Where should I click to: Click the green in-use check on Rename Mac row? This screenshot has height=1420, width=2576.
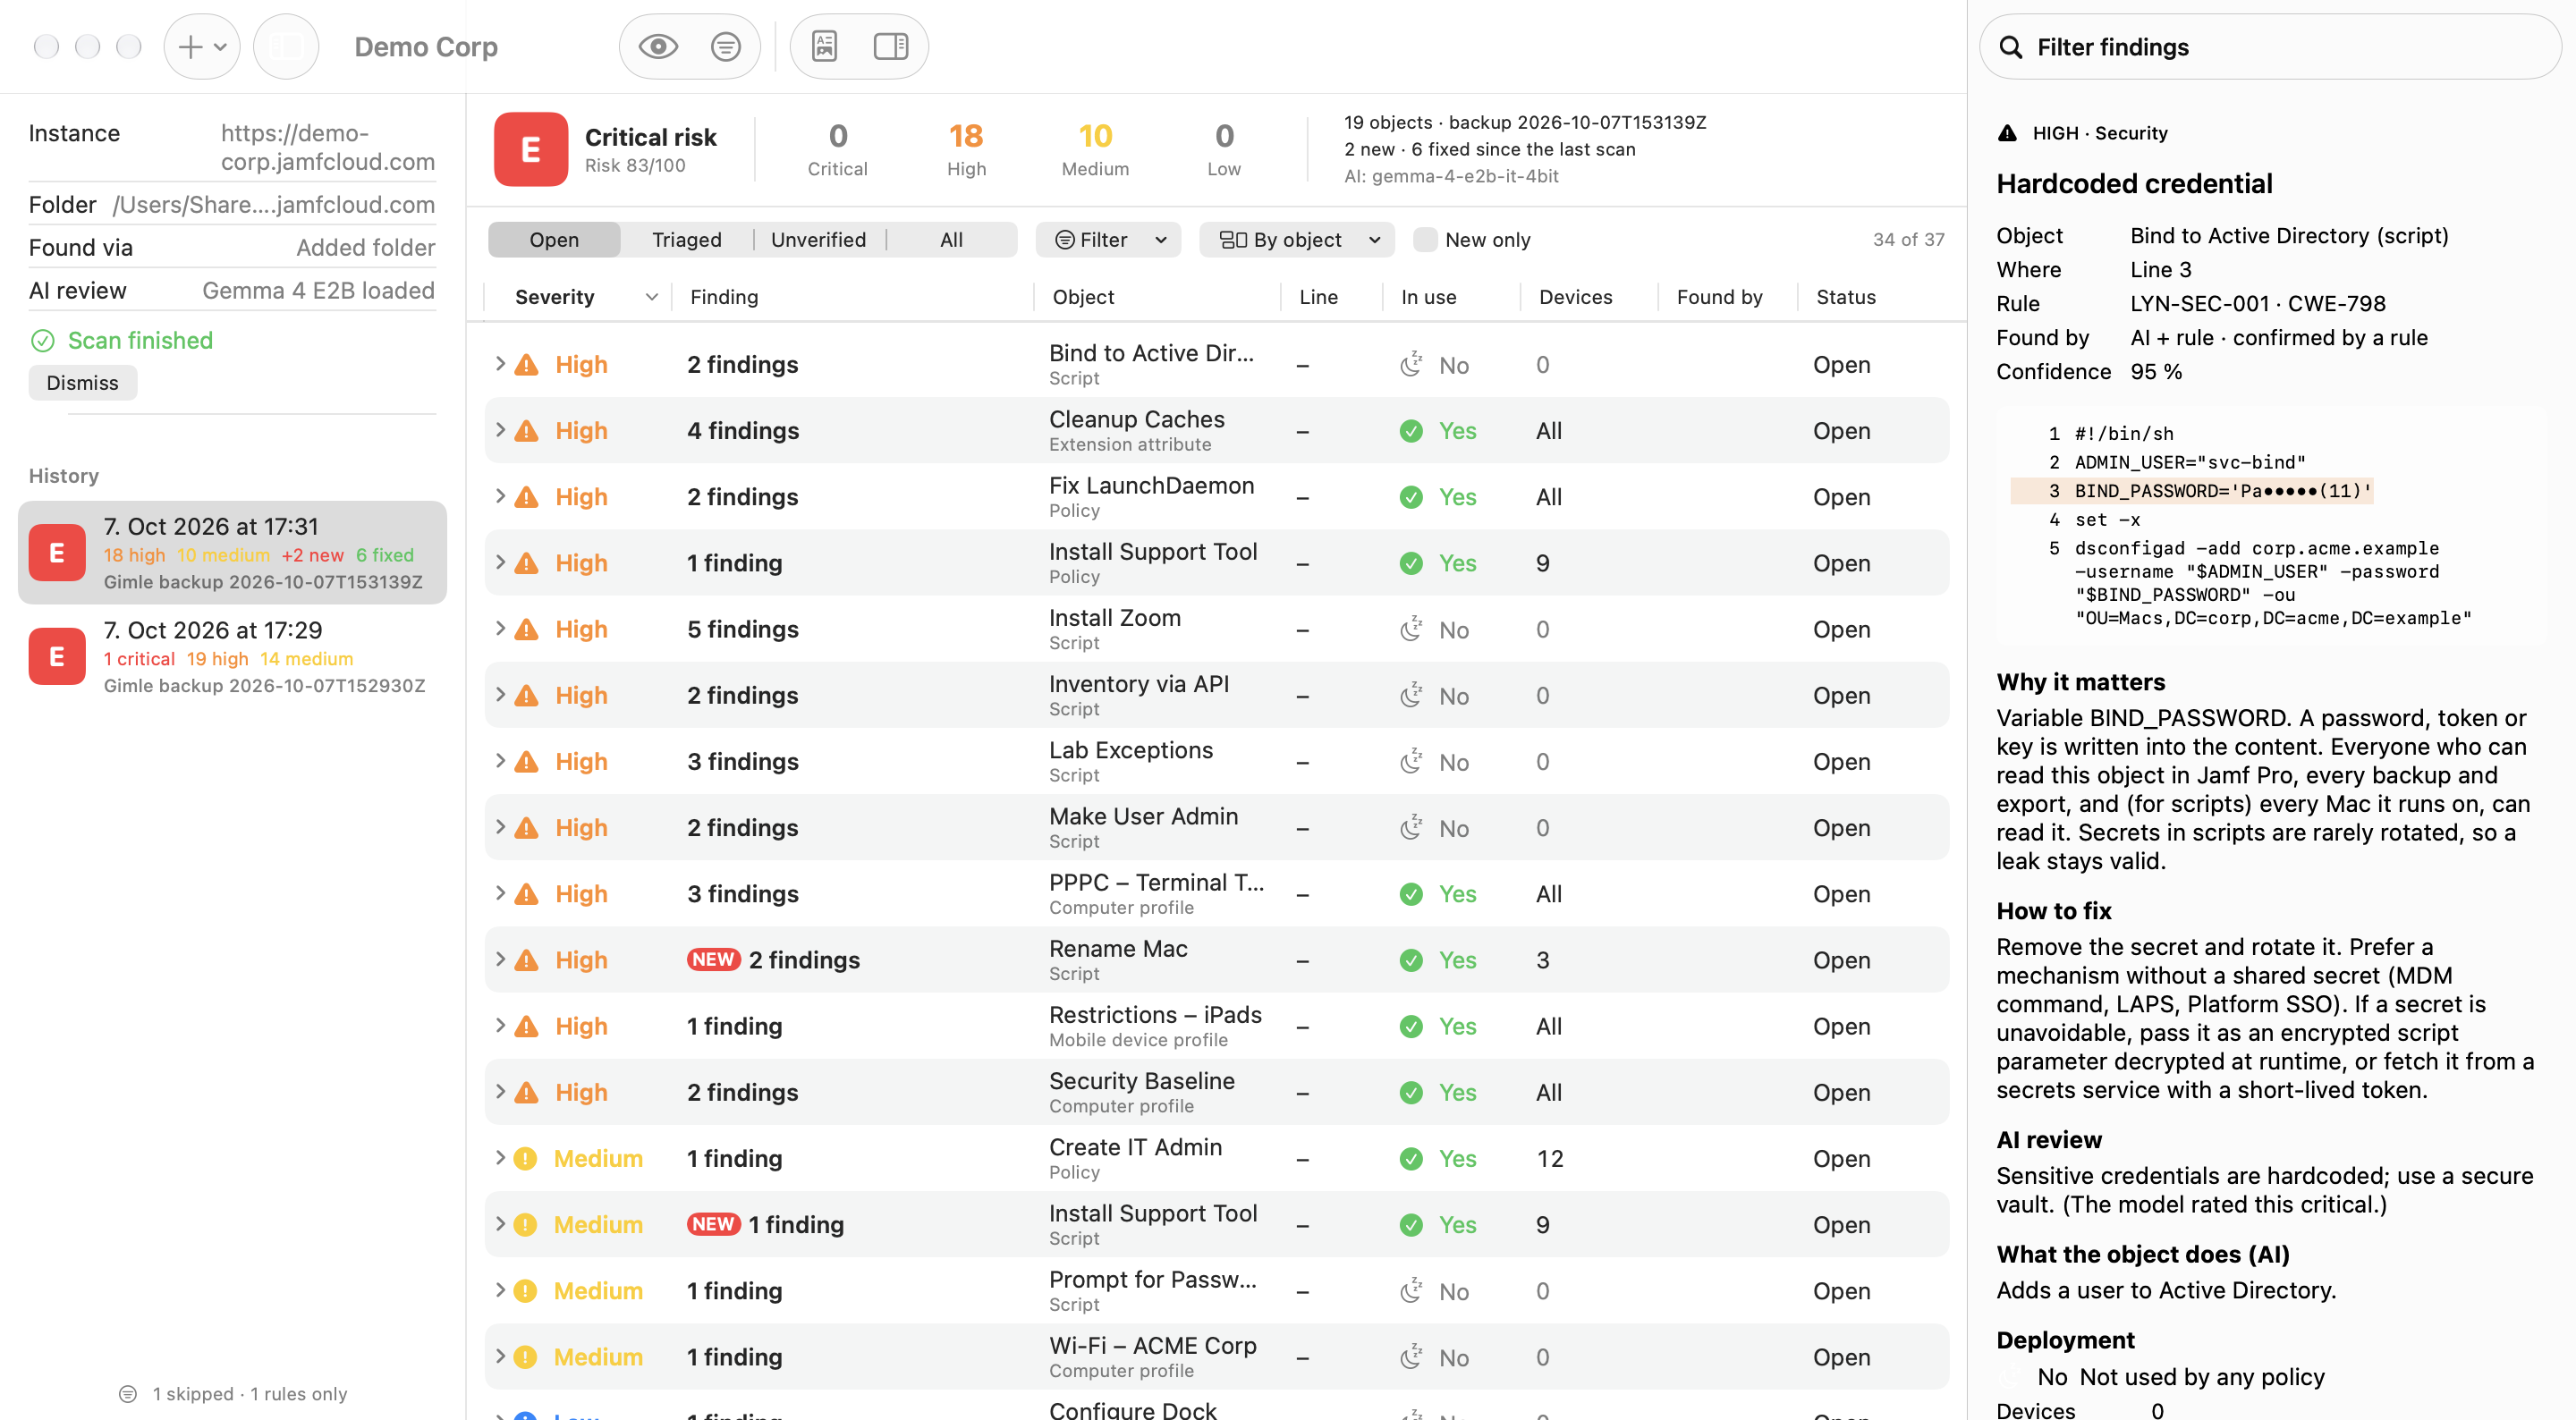[x=1411, y=961]
